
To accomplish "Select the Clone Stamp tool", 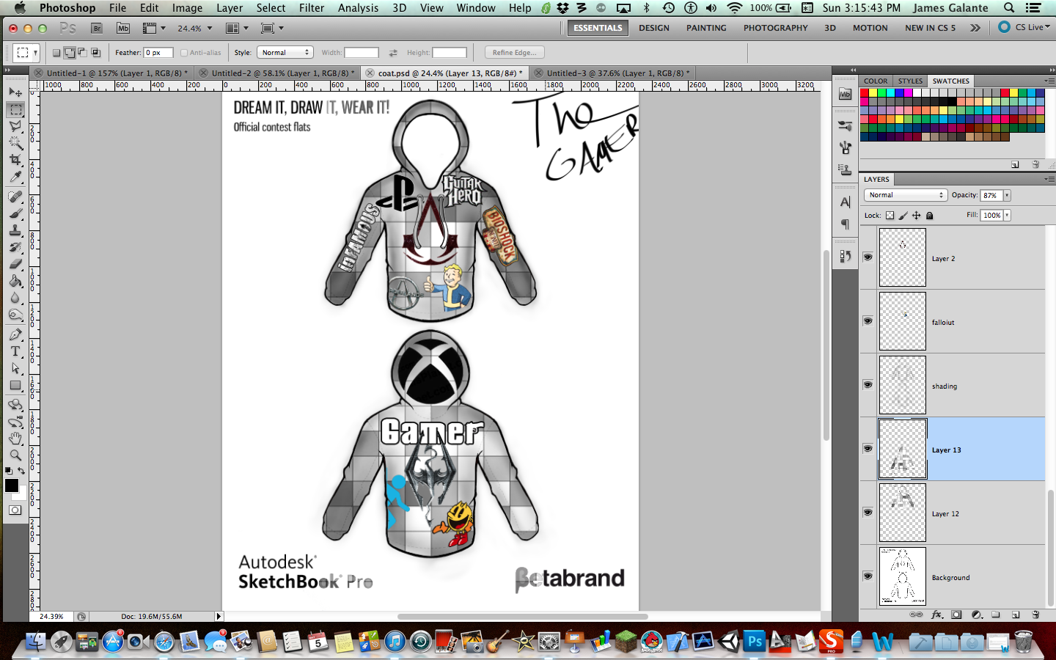I will pyautogui.click(x=15, y=230).
